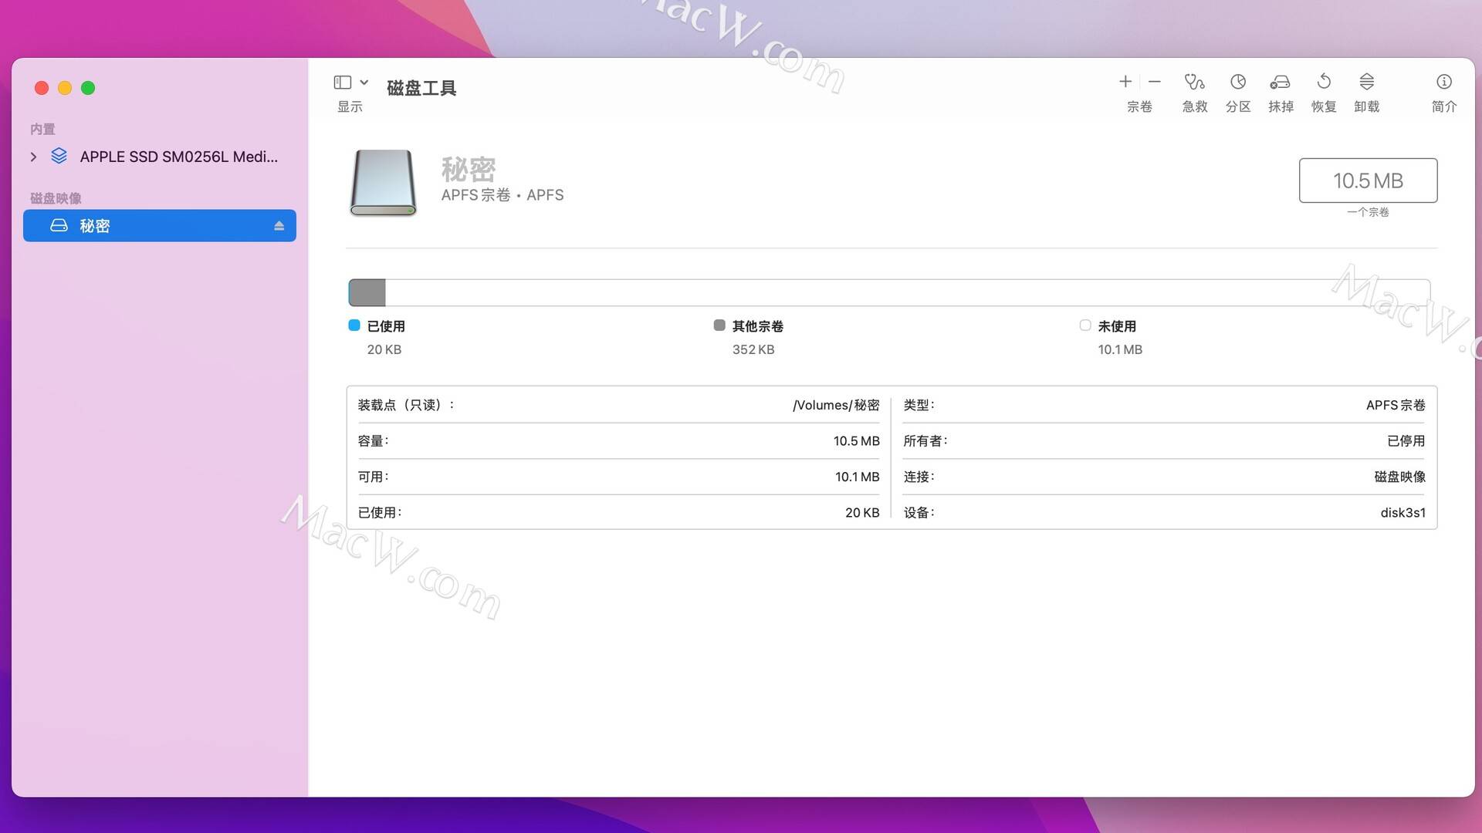Screen dimensions: 1482x833
Task: Expand the APPLE SSD SM0256L tree item
Action: click(33, 157)
